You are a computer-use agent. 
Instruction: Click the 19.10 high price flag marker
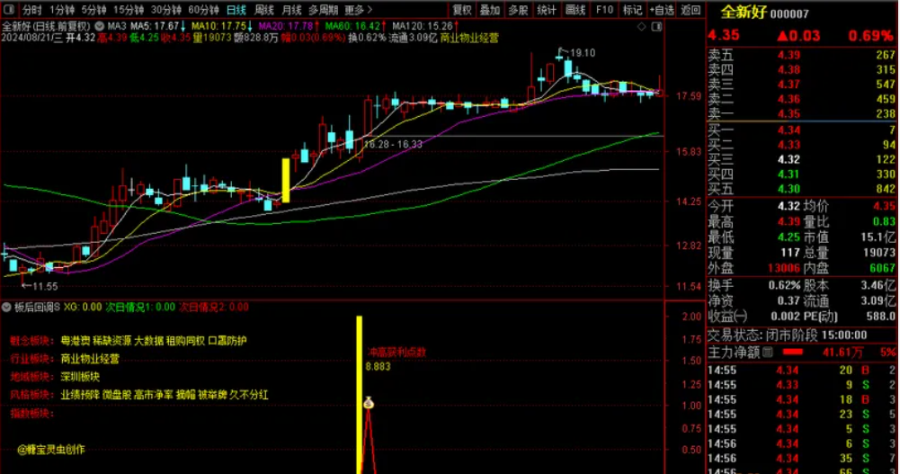tap(561, 53)
